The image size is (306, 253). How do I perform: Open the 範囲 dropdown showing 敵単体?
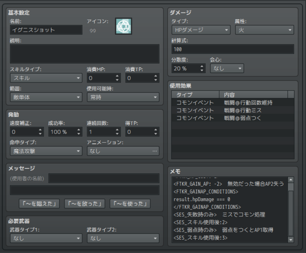tap(46, 97)
